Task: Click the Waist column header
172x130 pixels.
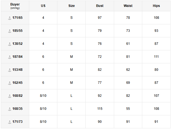Action: 128,6
